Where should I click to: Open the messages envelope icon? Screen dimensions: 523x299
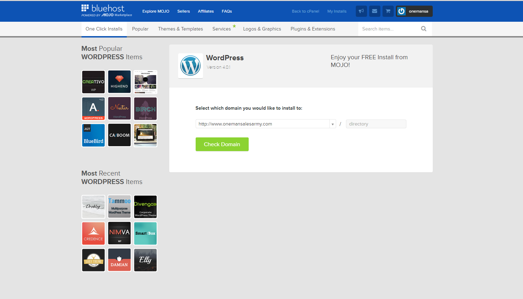pos(374,11)
